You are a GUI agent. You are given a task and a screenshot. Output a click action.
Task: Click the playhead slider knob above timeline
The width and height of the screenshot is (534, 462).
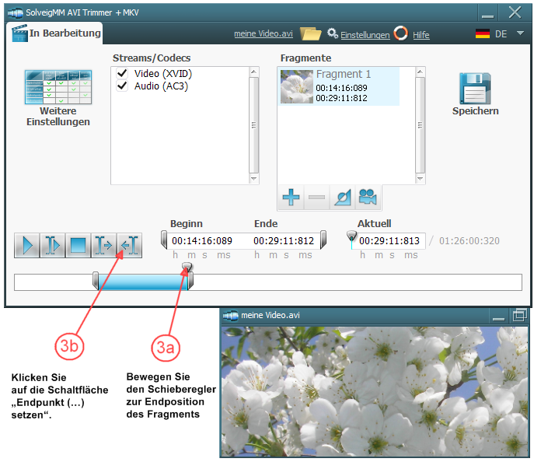tap(187, 267)
